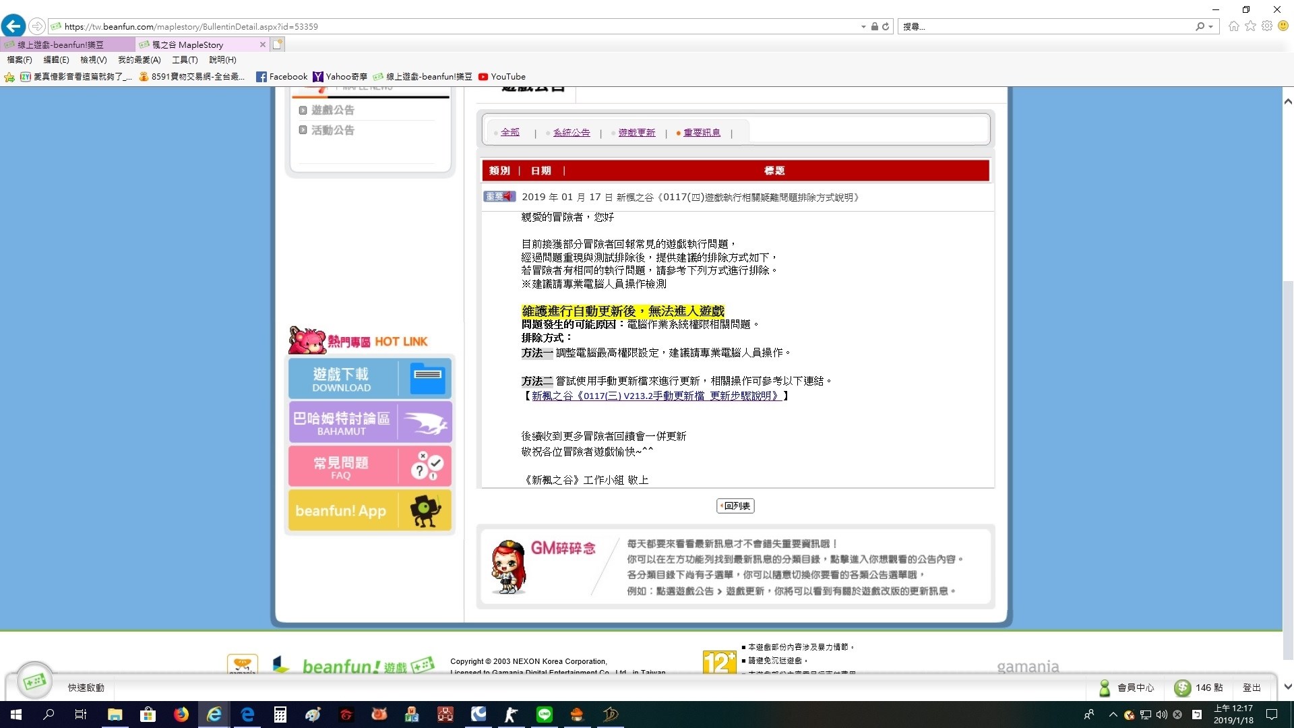
Task: Open the Facebook bookmark
Action: tap(282, 77)
